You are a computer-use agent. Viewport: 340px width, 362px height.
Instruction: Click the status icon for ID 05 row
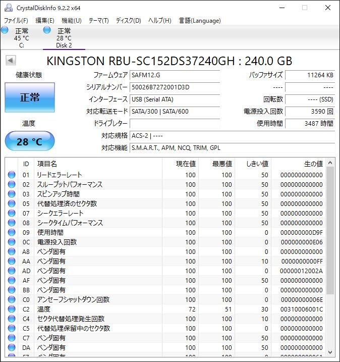[12, 203]
